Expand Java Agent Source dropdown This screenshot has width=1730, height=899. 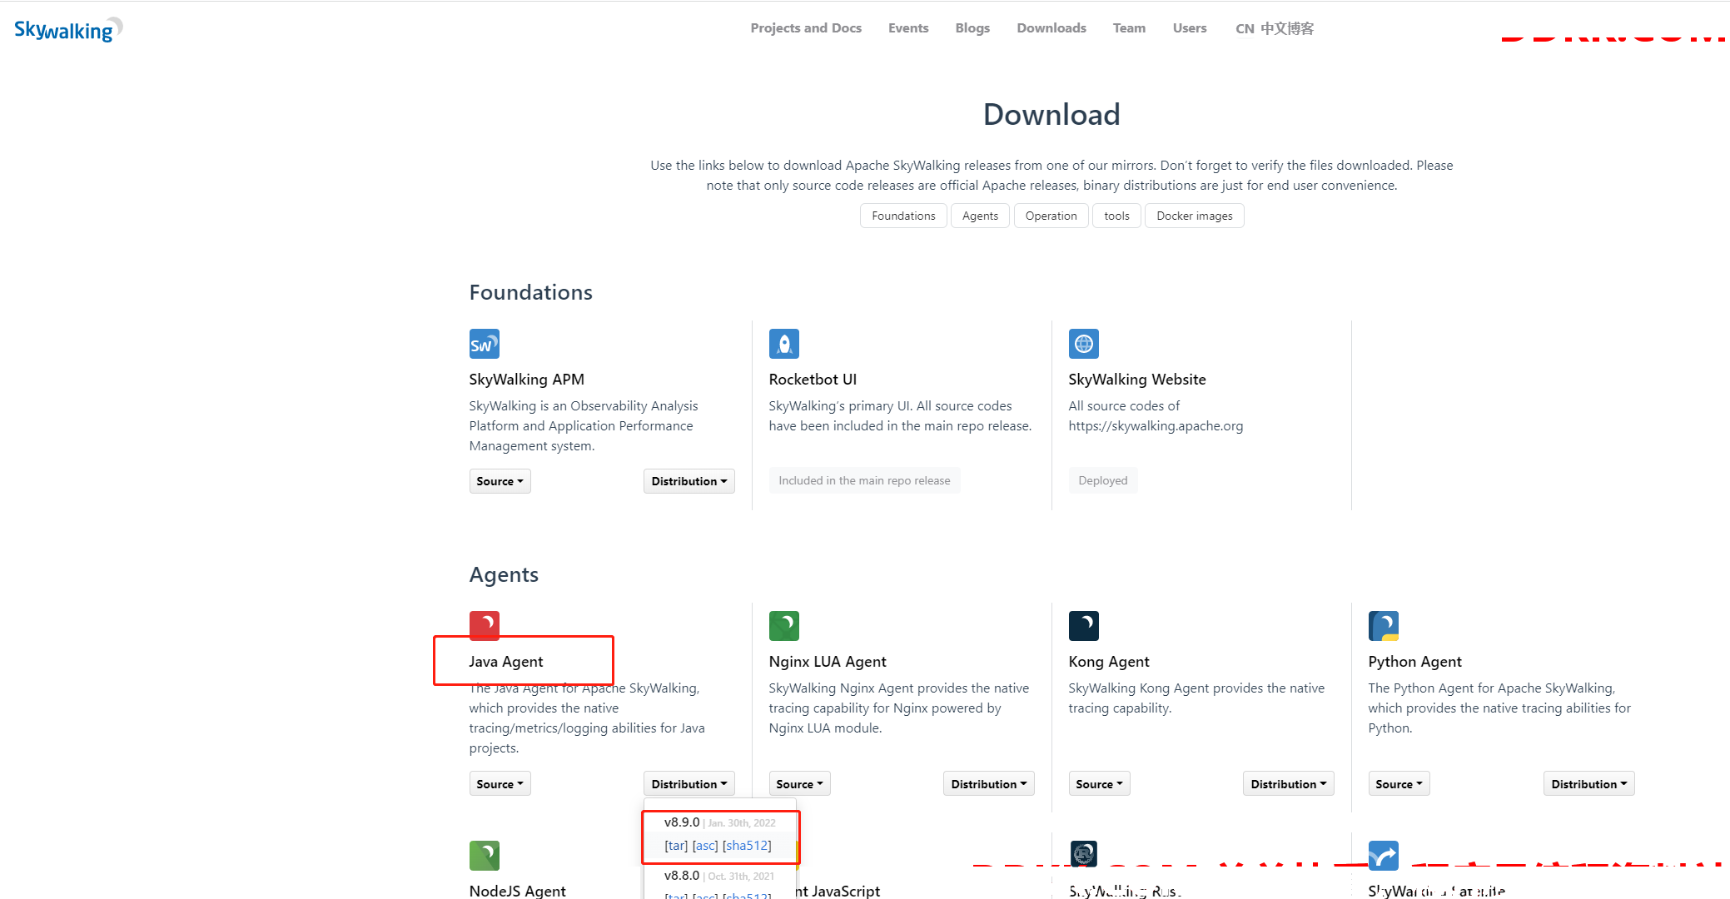(x=500, y=784)
